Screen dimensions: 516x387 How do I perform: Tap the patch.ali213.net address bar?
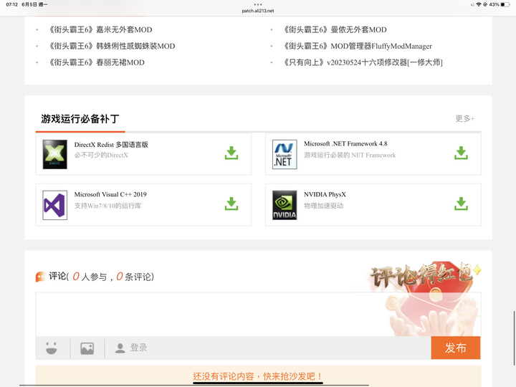point(258,11)
